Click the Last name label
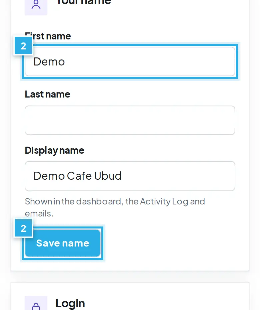Viewport: 260px width, 310px height. (x=48, y=94)
